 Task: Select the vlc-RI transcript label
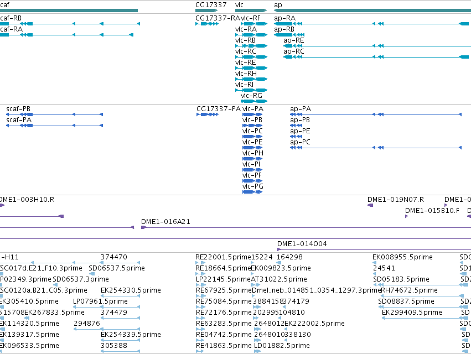(244, 85)
